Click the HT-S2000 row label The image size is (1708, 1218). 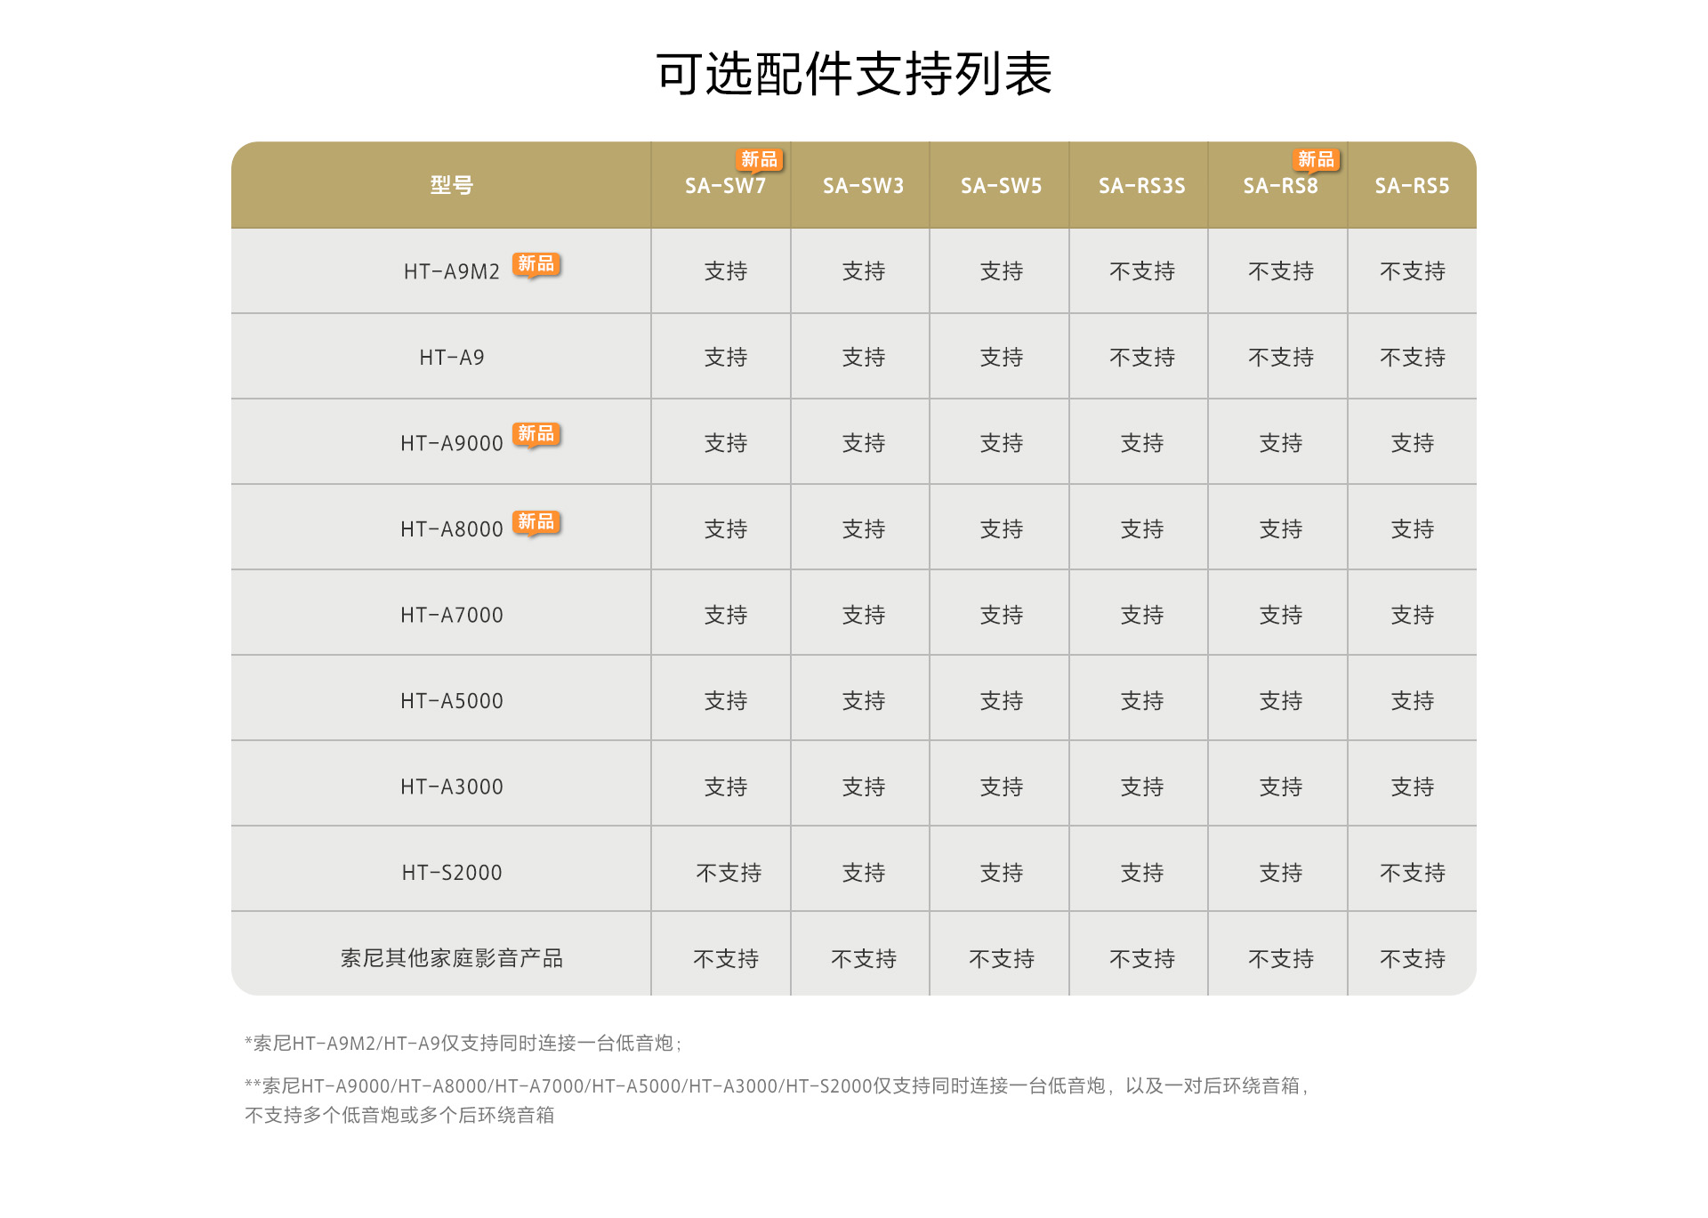[x=452, y=873]
